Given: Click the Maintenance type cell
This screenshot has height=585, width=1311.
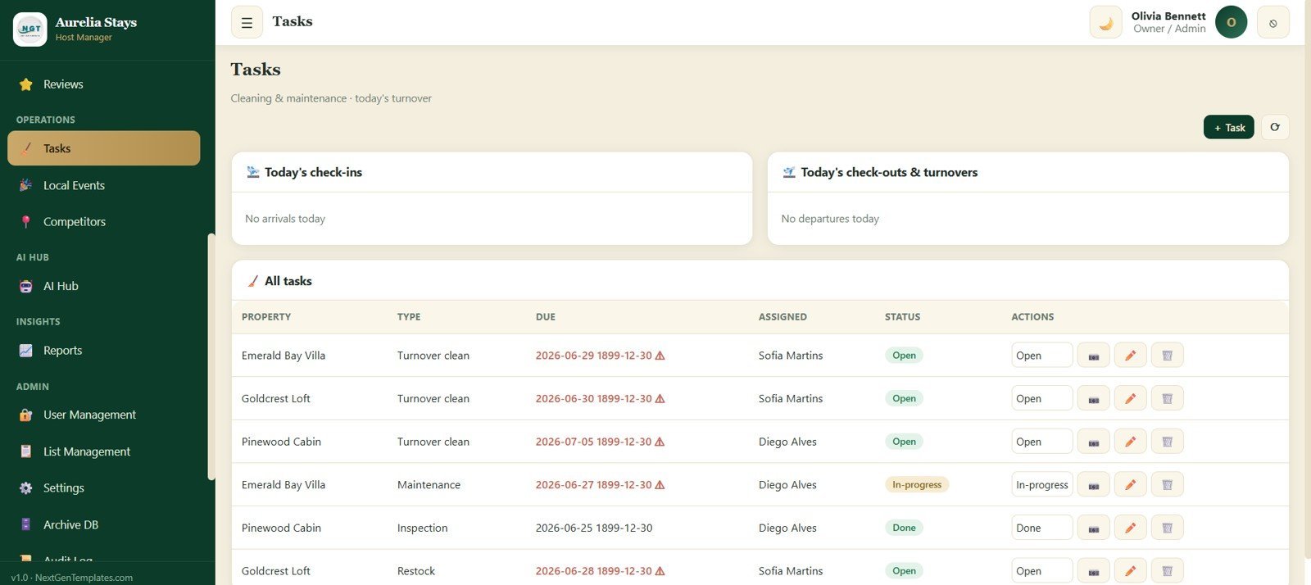Looking at the screenshot, I should [x=429, y=485].
